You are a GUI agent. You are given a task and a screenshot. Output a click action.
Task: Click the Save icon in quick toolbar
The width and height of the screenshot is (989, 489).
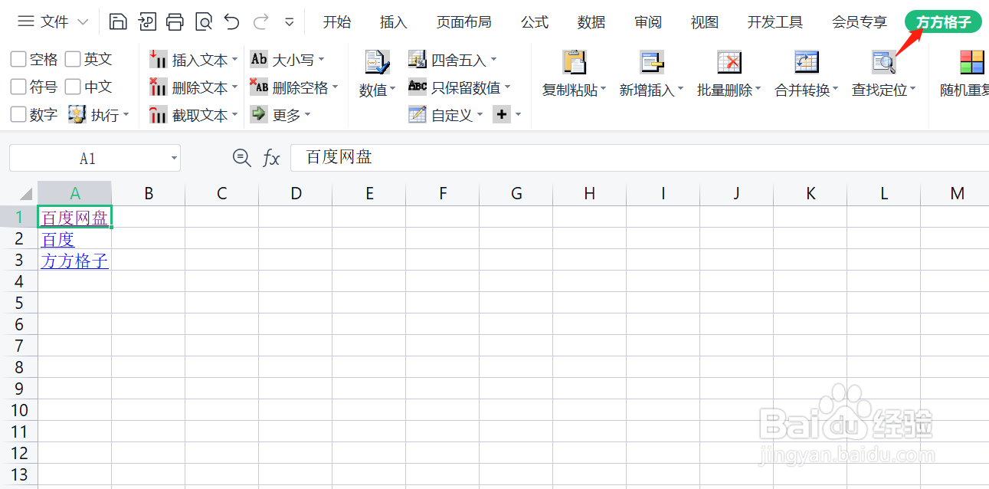point(118,21)
